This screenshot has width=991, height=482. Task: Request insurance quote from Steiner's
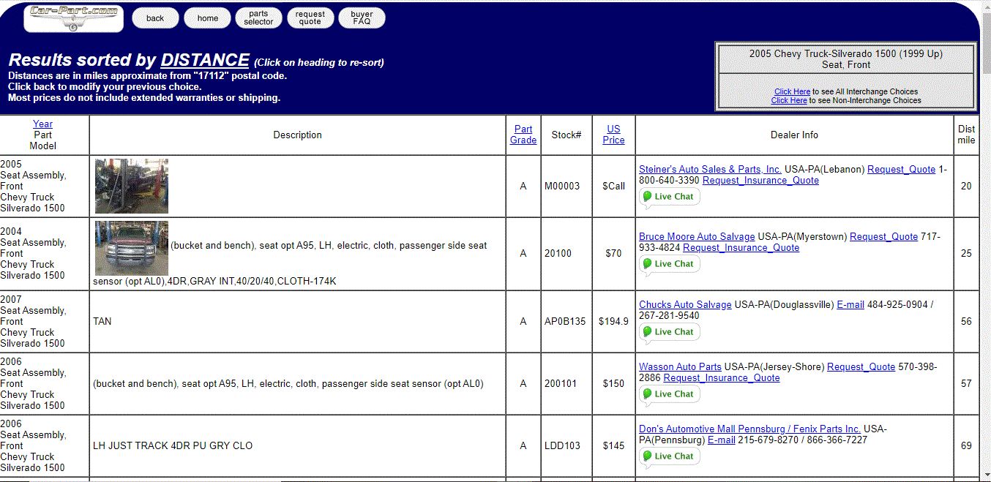click(x=760, y=180)
